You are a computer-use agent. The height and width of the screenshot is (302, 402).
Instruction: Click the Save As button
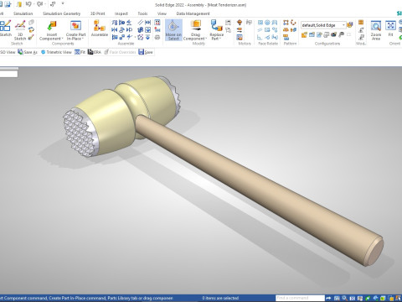pos(28,52)
